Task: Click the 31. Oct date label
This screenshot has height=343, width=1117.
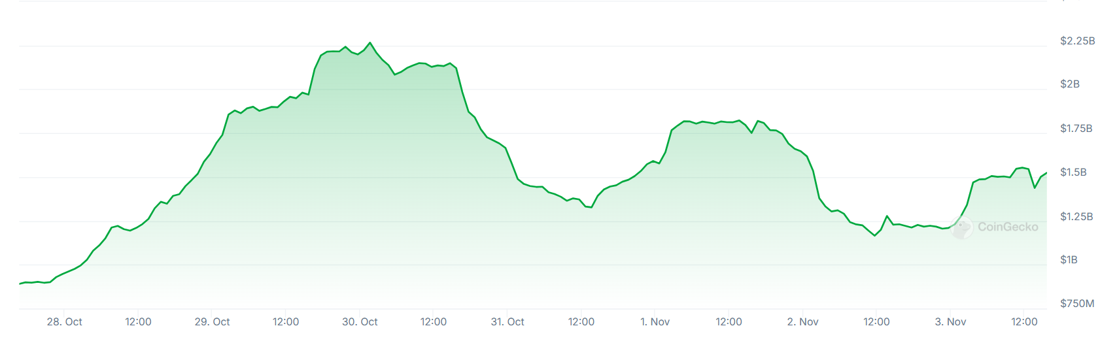Action: 507,322
